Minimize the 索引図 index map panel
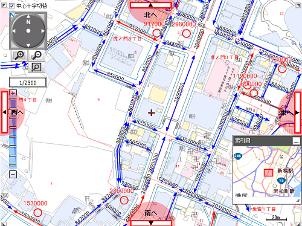 [x=296, y=141]
